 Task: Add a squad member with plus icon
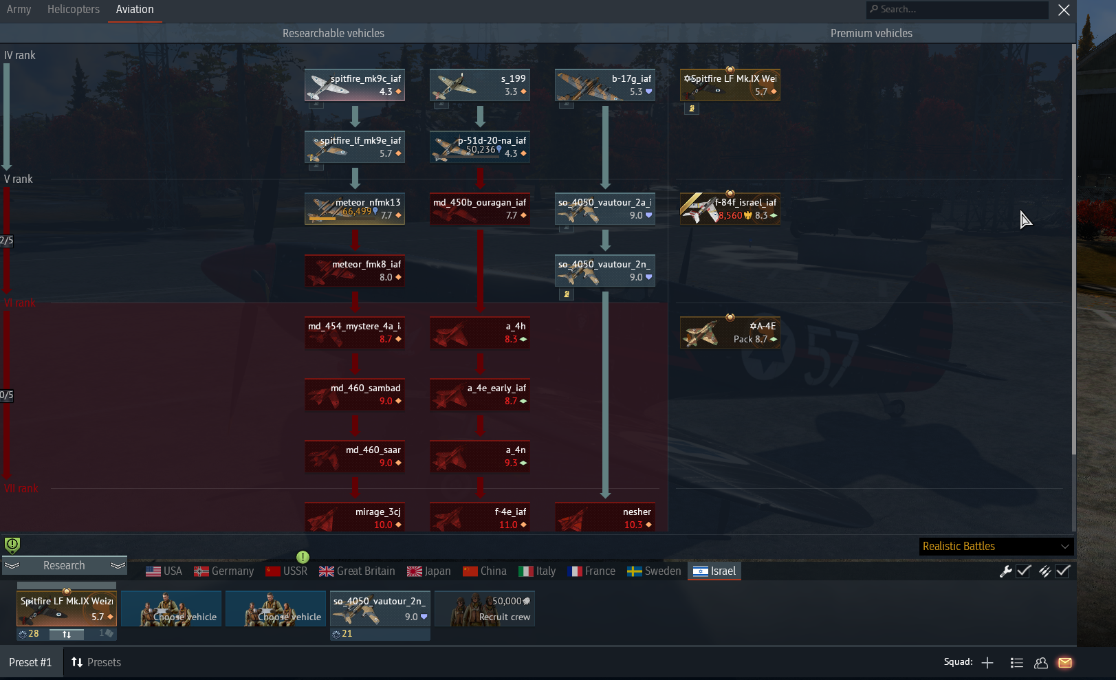(x=987, y=663)
